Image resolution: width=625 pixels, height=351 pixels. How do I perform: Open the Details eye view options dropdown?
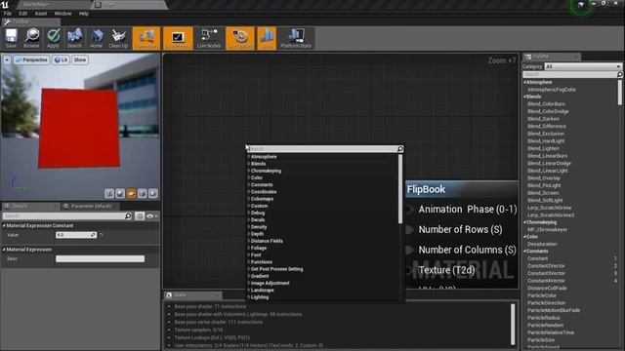152,216
